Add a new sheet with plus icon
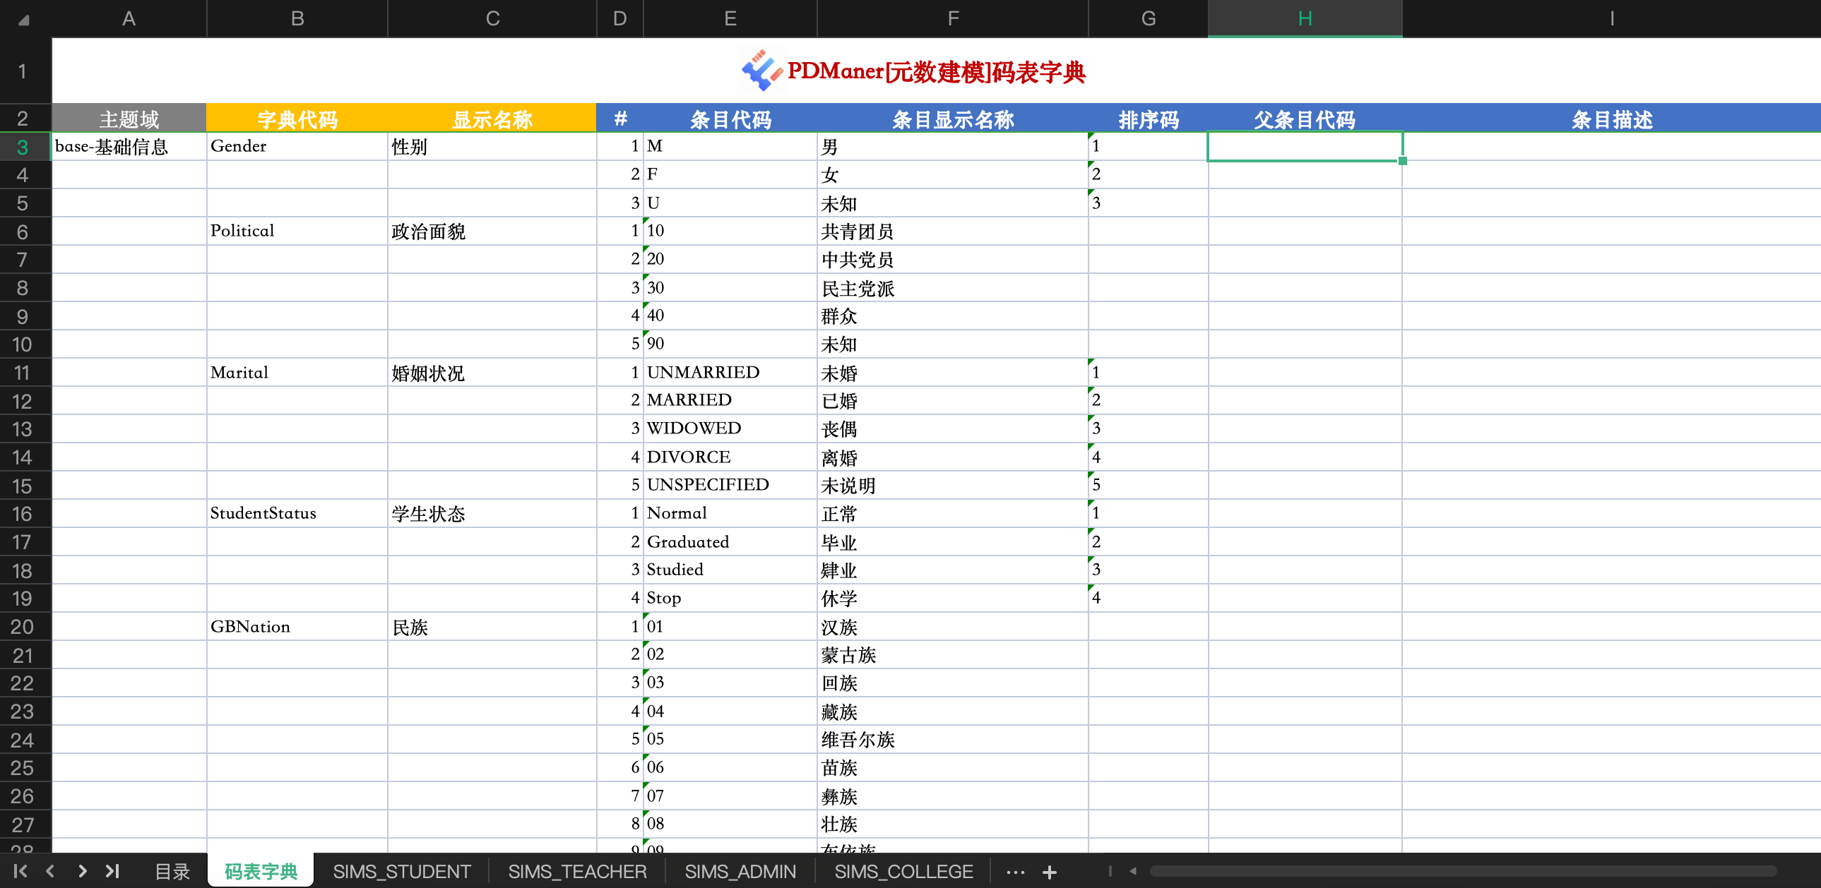 click(x=1049, y=872)
